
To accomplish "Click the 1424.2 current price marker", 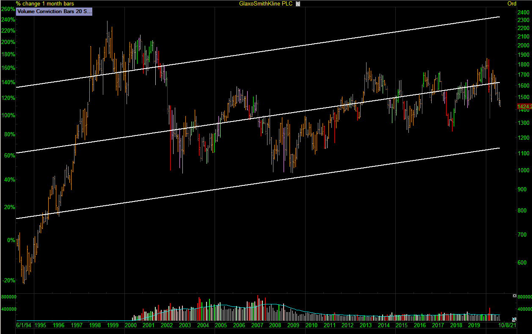I will point(524,107).
